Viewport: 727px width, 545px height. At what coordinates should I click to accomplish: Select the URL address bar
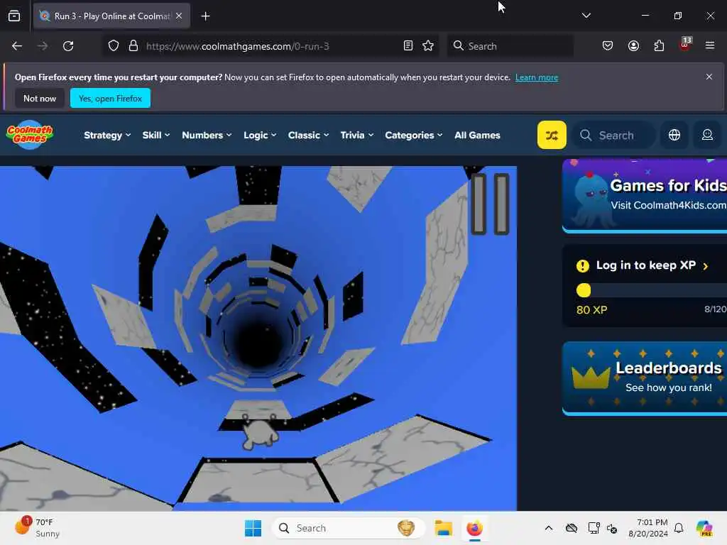tap(269, 46)
